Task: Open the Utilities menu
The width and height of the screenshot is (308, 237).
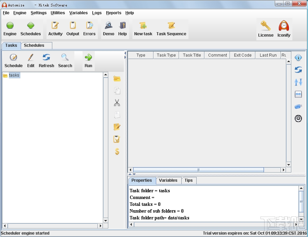Action: tap(58, 13)
